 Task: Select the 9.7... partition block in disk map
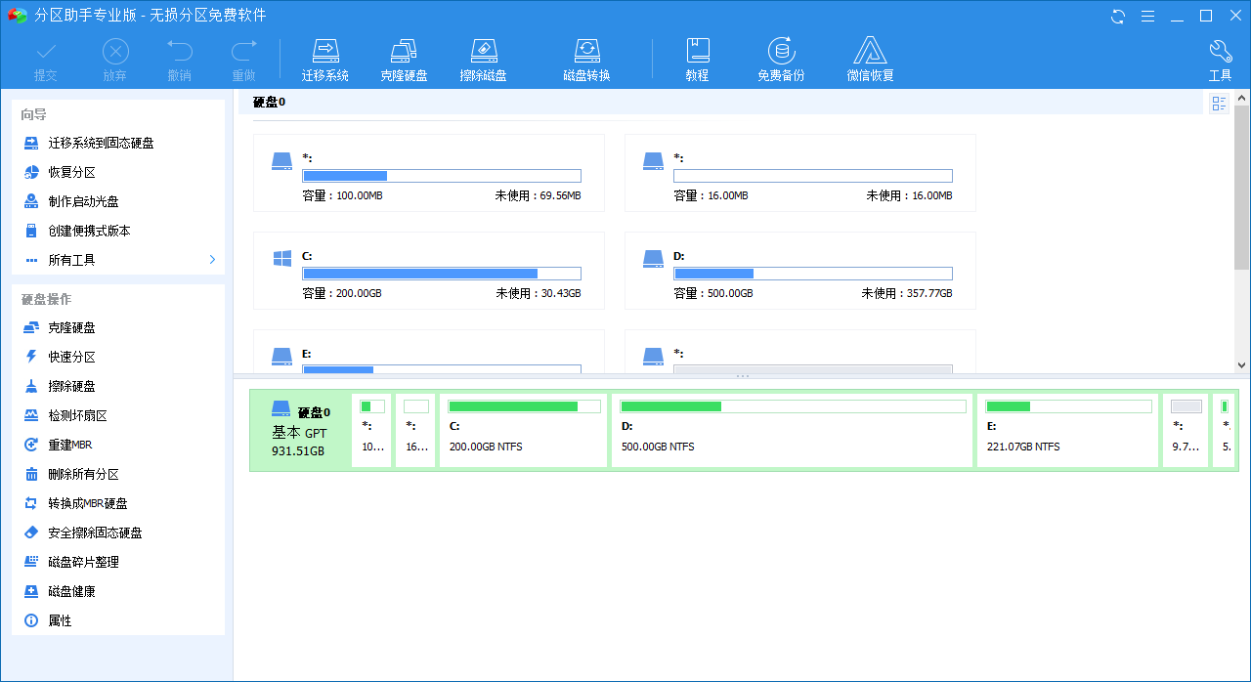(x=1186, y=431)
